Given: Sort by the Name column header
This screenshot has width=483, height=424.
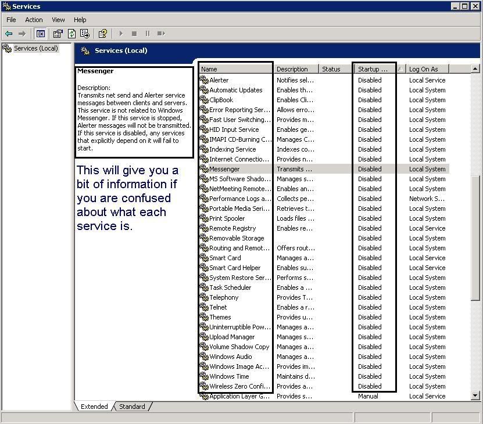Looking at the screenshot, I should (236, 69).
